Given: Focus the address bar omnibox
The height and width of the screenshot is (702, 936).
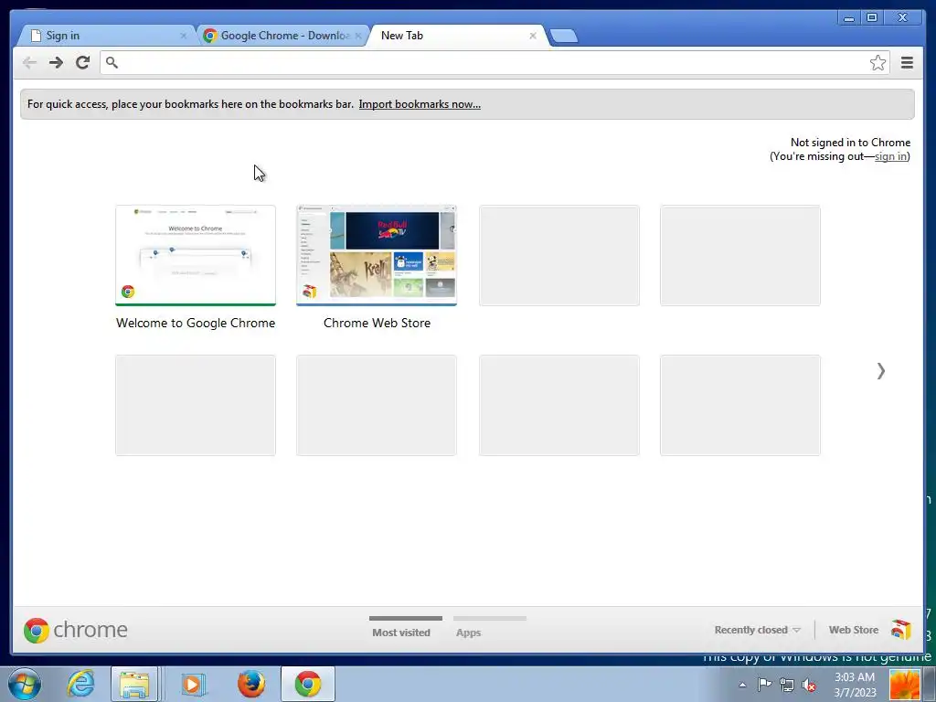Looking at the screenshot, I should tap(495, 62).
